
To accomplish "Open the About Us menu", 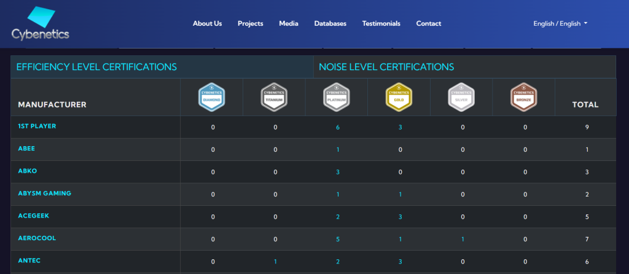I will (208, 24).
